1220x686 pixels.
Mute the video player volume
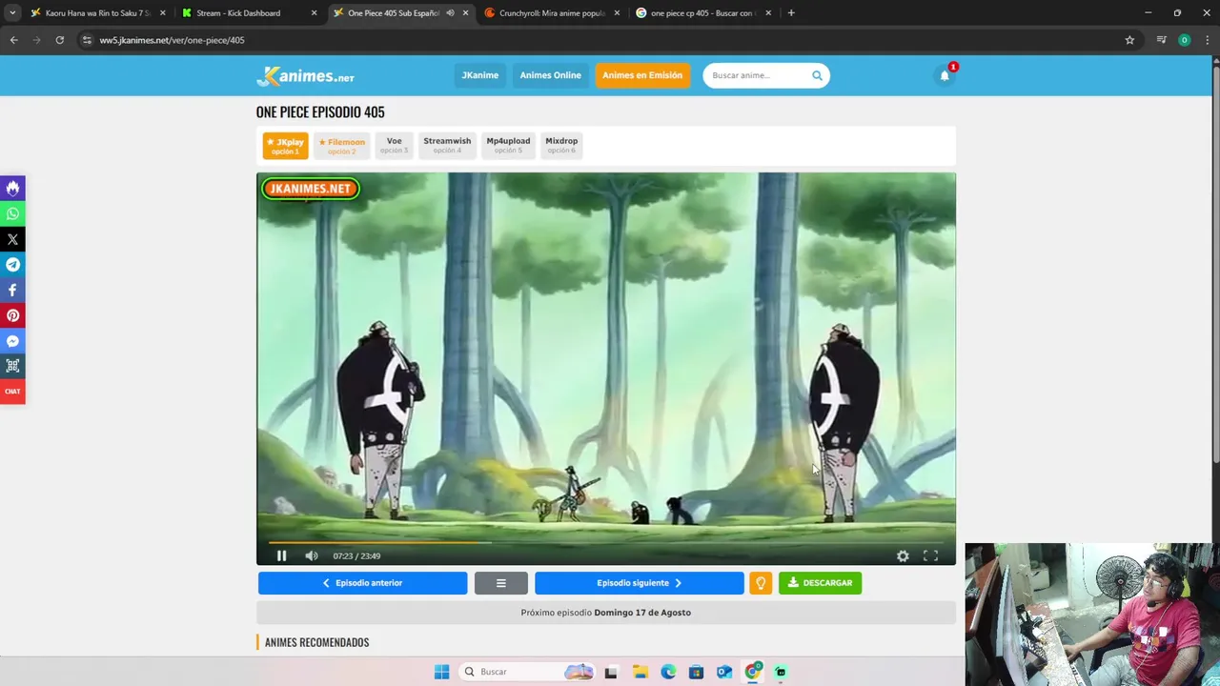pyautogui.click(x=312, y=555)
